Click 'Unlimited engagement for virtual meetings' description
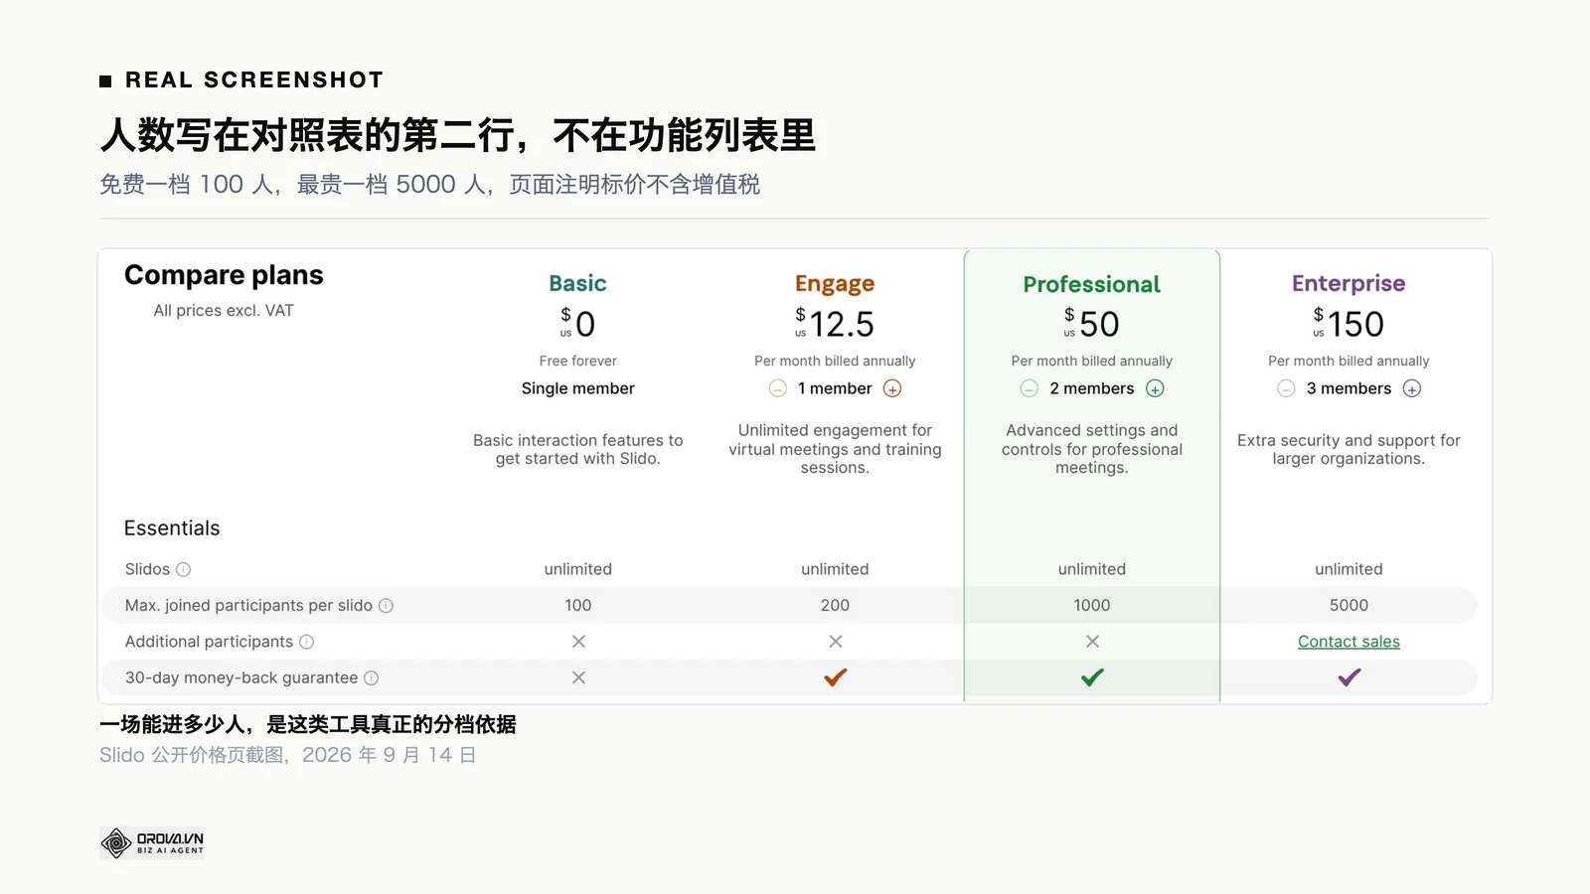 pyautogui.click(x=835, y=449)
